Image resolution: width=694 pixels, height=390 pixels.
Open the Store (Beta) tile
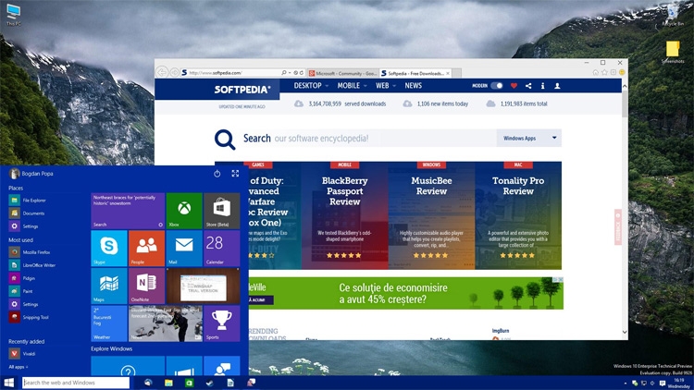[222, 211]
